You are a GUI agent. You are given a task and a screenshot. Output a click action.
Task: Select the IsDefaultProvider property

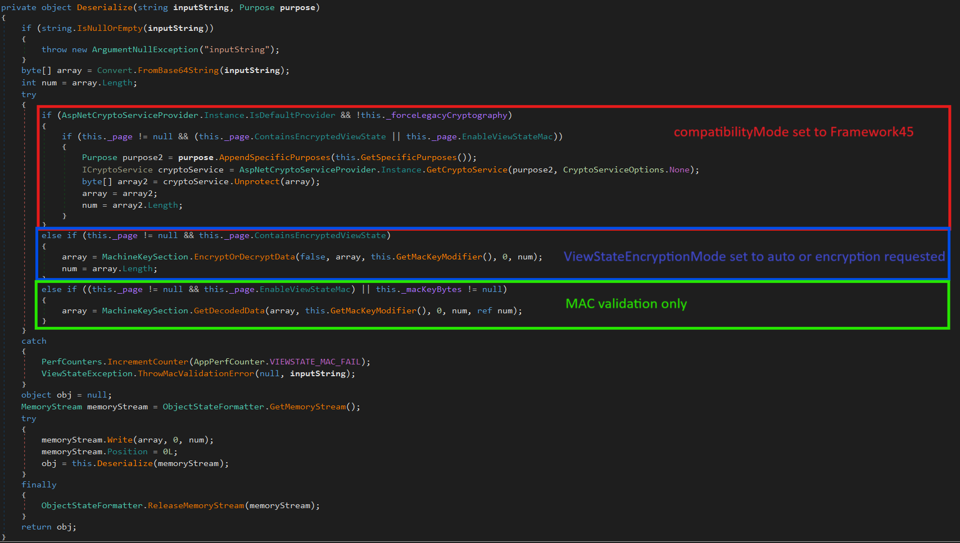point(292,115)
